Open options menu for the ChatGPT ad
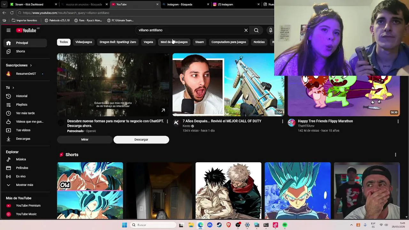 167,121
